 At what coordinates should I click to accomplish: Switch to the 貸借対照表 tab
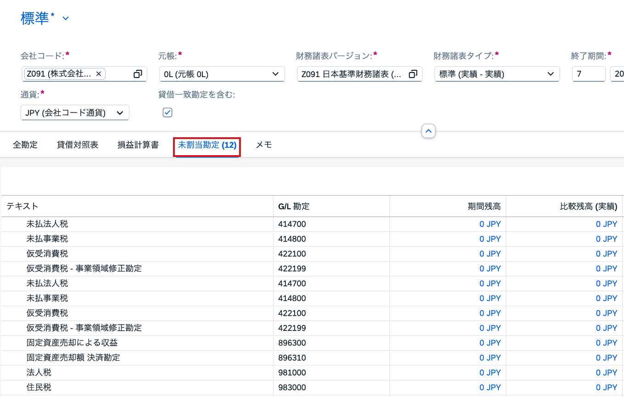78,145
